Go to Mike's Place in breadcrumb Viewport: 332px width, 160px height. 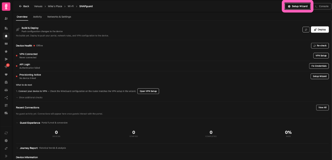click(x=55, y=6)
